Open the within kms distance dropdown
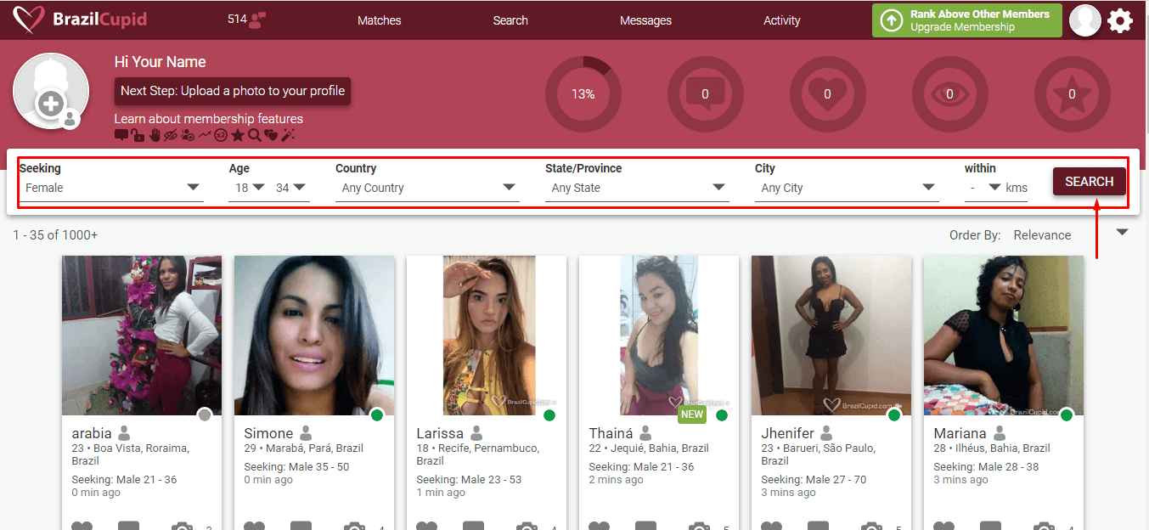 pyautogui.click(x=984, y=189)
